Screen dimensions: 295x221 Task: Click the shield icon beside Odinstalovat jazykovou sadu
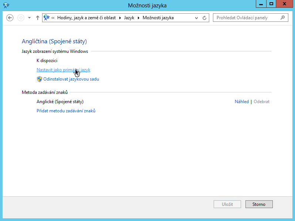tap(40, 79)
